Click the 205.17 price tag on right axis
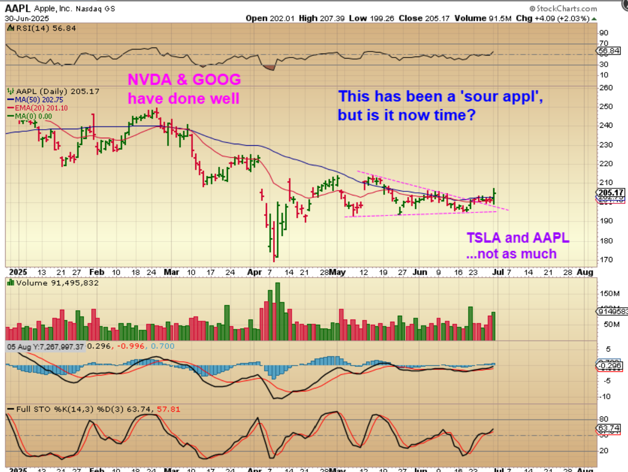 [x=610, y=192]
